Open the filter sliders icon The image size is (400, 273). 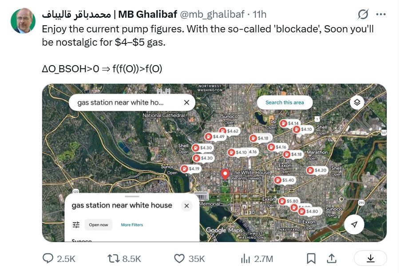76,225
